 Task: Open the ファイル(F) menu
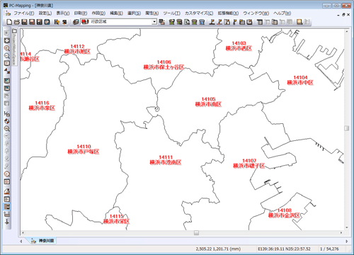23,13
